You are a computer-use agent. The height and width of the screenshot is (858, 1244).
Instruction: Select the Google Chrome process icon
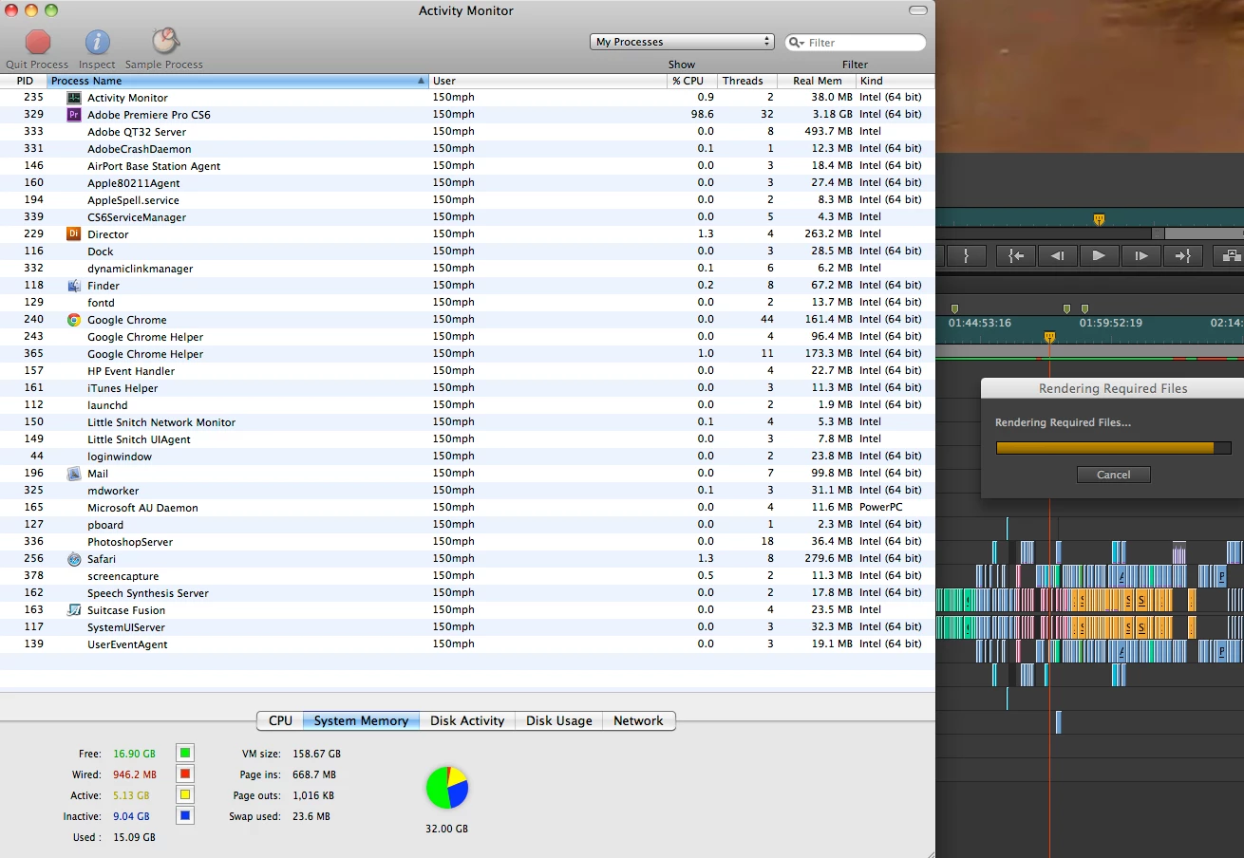pyautogui.click(x=74, y=320)
